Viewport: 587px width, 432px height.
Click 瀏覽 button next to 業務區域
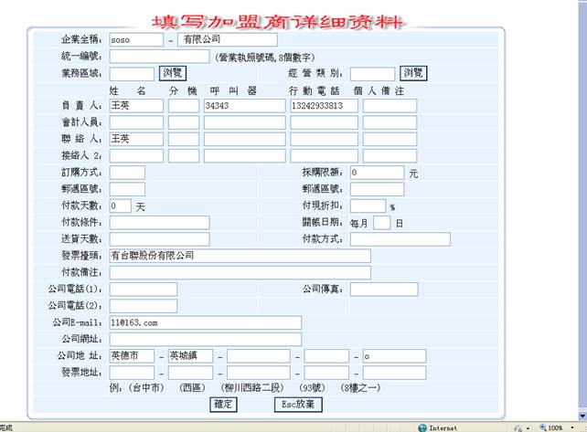click(x=172, y=73)
